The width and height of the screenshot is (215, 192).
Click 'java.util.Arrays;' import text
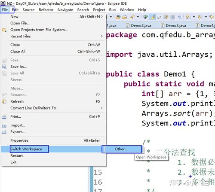pos(175,55)
